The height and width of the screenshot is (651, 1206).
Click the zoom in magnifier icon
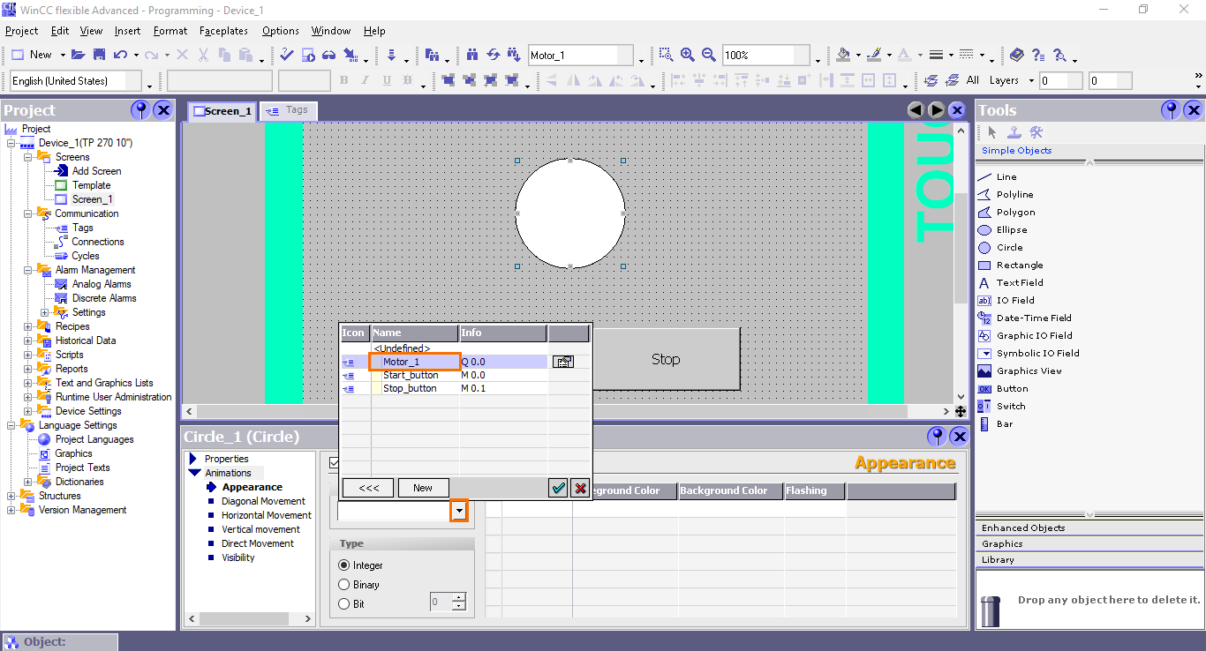(x=687, y=55)
